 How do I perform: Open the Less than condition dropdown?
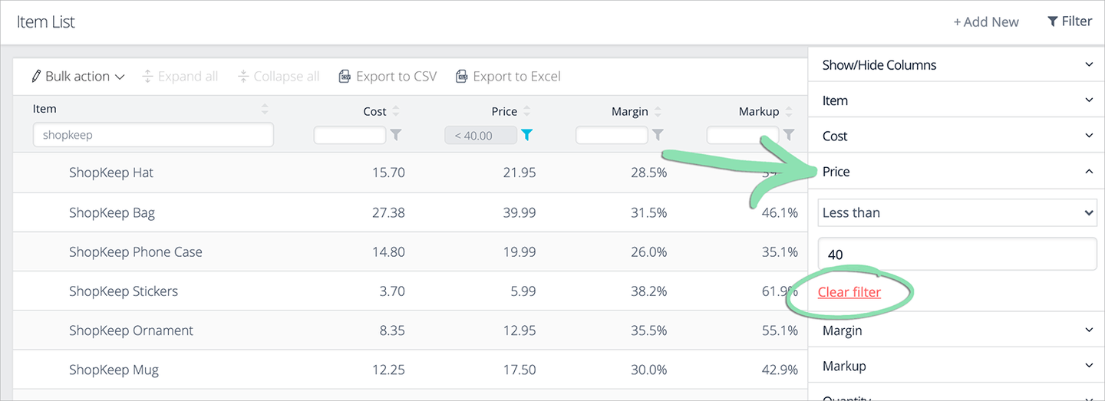point(958,212)
